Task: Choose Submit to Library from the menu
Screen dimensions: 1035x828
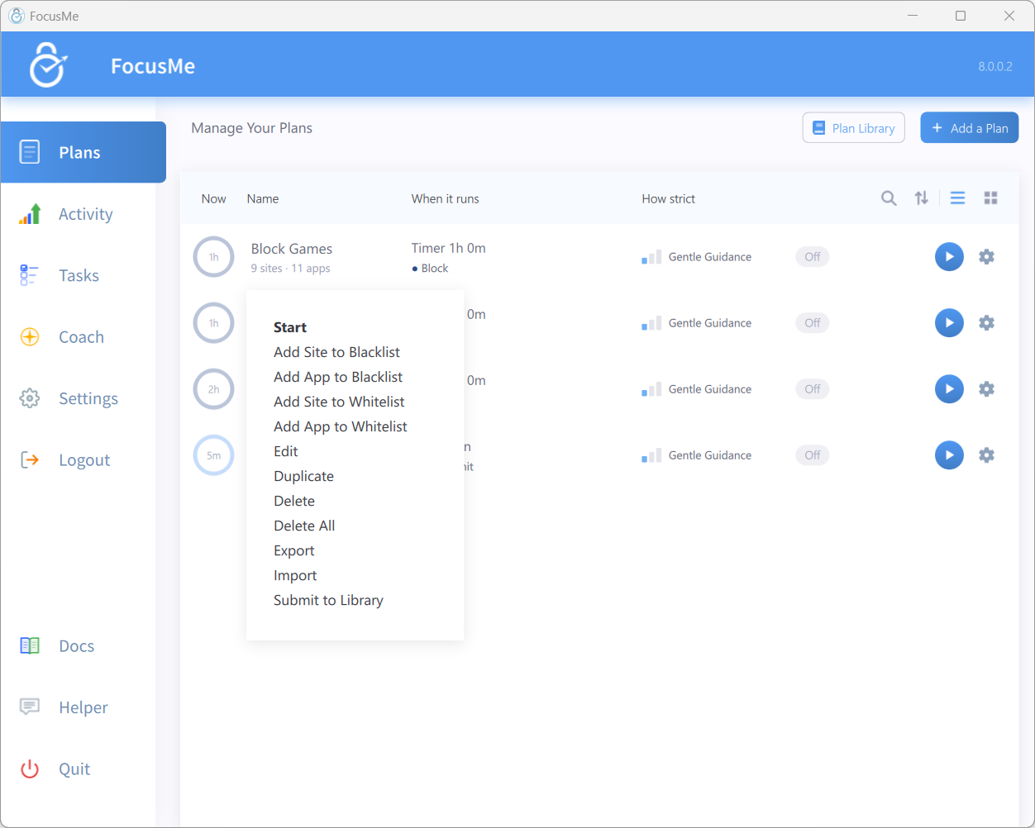Action: (x=328, y=600)
